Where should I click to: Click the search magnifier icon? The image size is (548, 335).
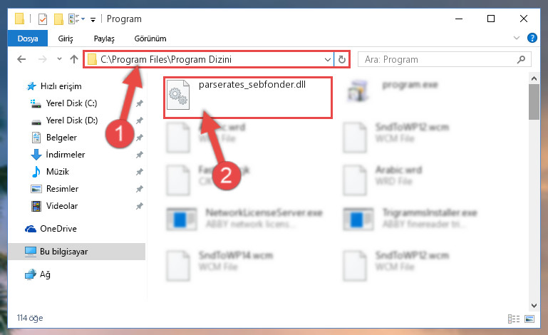click(x=521, y=59)
